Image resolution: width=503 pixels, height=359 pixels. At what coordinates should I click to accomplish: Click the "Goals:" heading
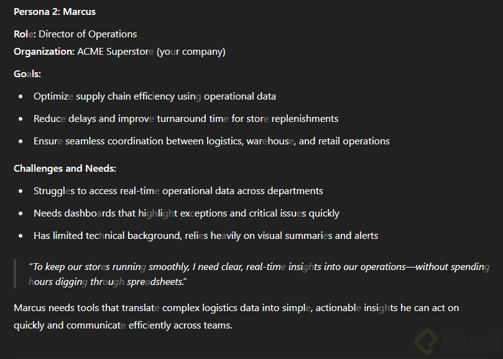pyautogui.click(x=27, y=73)
